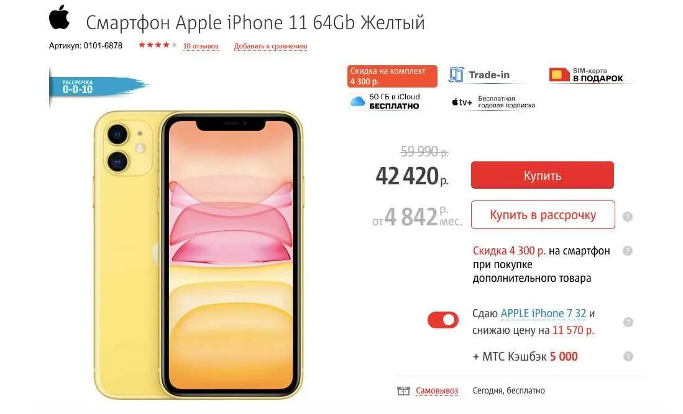Click the pickup store icon near Самовывоз
Viewport: 683px width, 414px height.
point(403,390)
